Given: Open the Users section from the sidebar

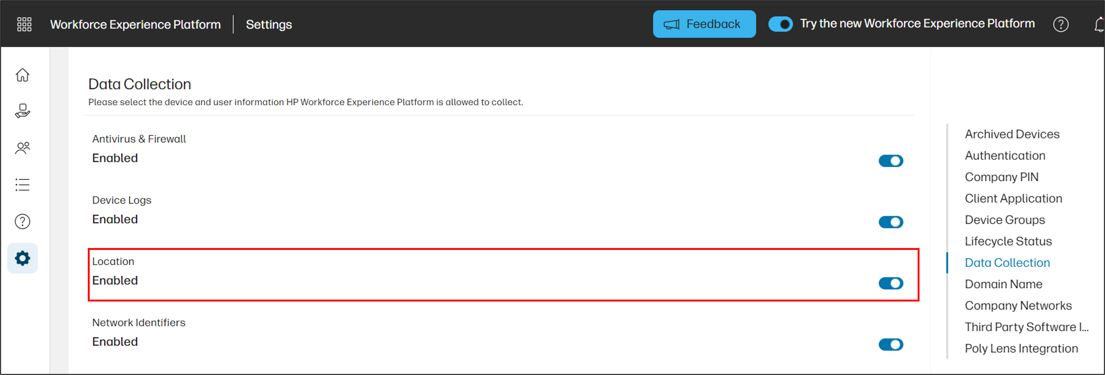Looking at the screenshot, I should click(x=22, y=148).
